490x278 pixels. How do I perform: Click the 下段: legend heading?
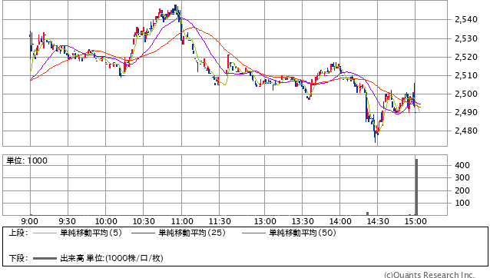click(x=18, y=258)
